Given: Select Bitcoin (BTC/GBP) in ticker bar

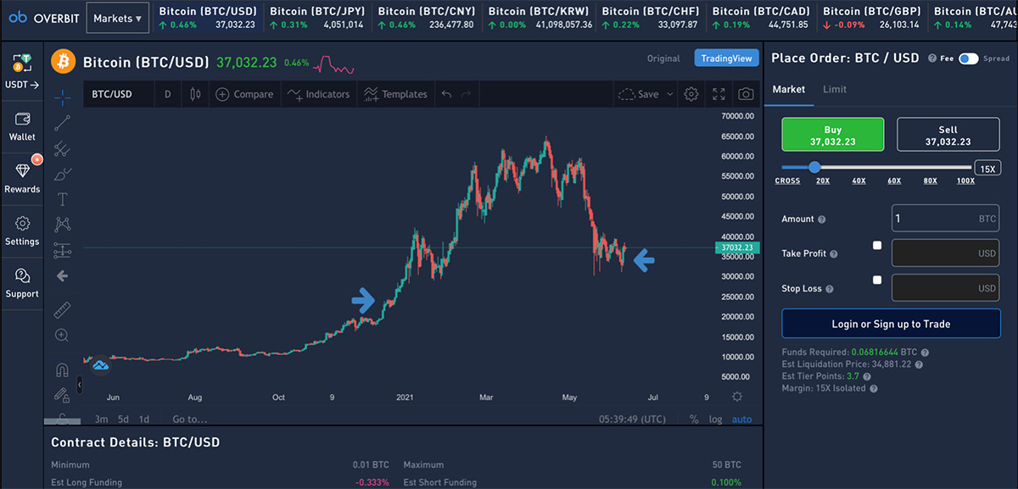Looking at the screenshot, I should tap(870, 18).
